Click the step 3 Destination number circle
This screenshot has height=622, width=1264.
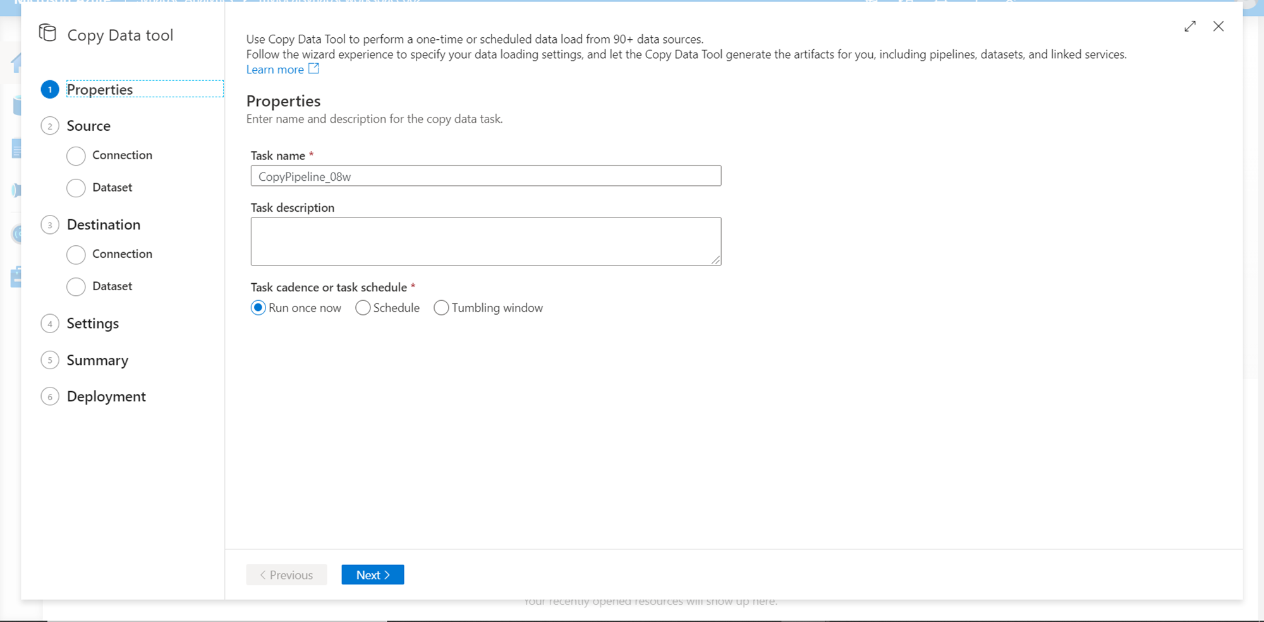[x=50, y=225]
